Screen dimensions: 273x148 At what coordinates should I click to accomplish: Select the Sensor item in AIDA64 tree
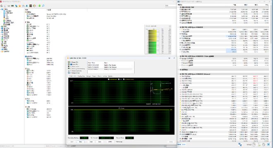coord(7,25)
